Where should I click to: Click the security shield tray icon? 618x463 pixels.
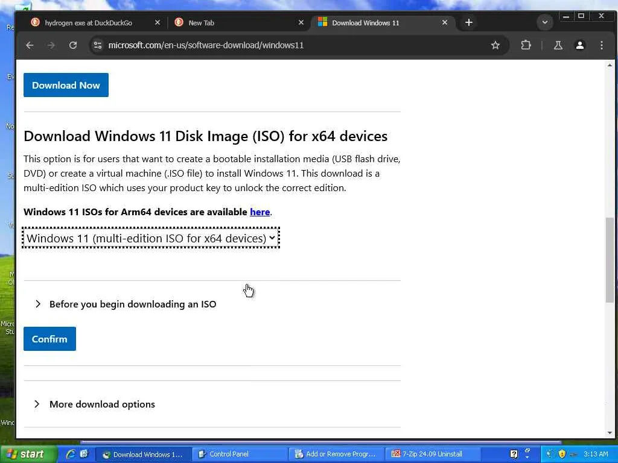pyautogui.click(x=562, y=454)
